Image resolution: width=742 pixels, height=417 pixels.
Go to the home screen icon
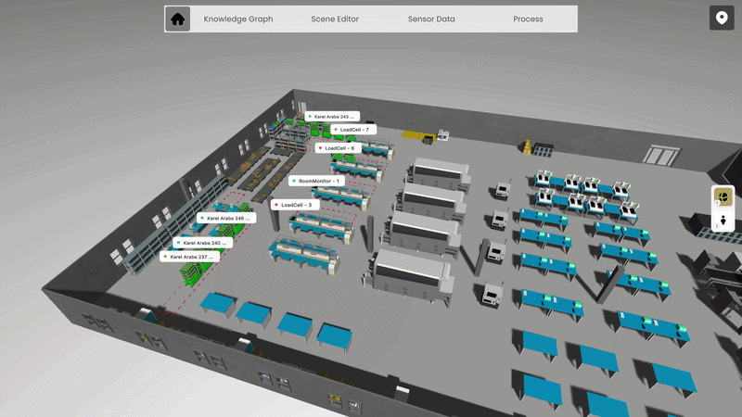click(177, 19)
